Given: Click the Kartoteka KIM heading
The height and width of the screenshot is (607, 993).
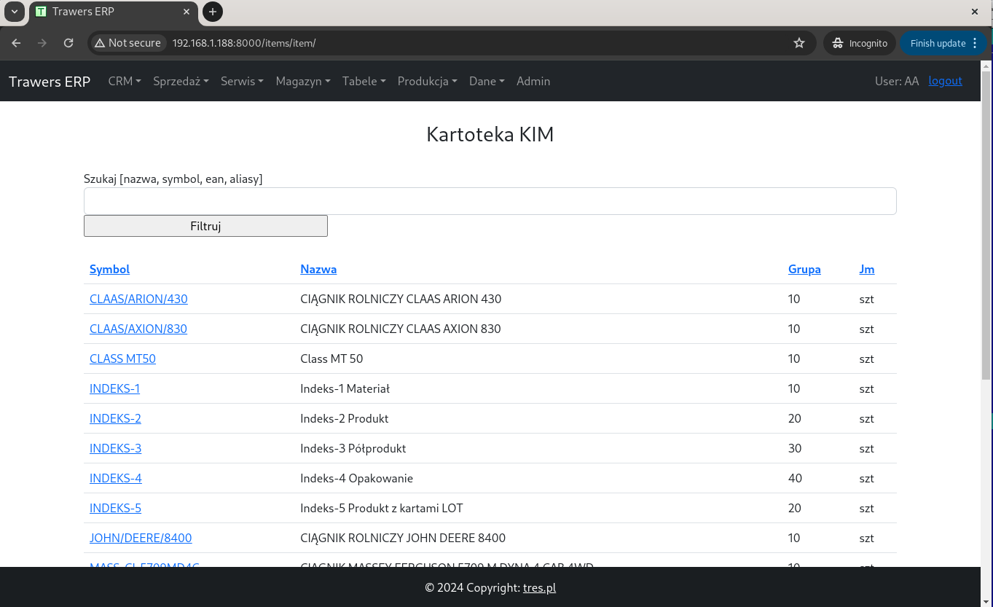Looking at the screenshot, I should [x=490, y=135].
